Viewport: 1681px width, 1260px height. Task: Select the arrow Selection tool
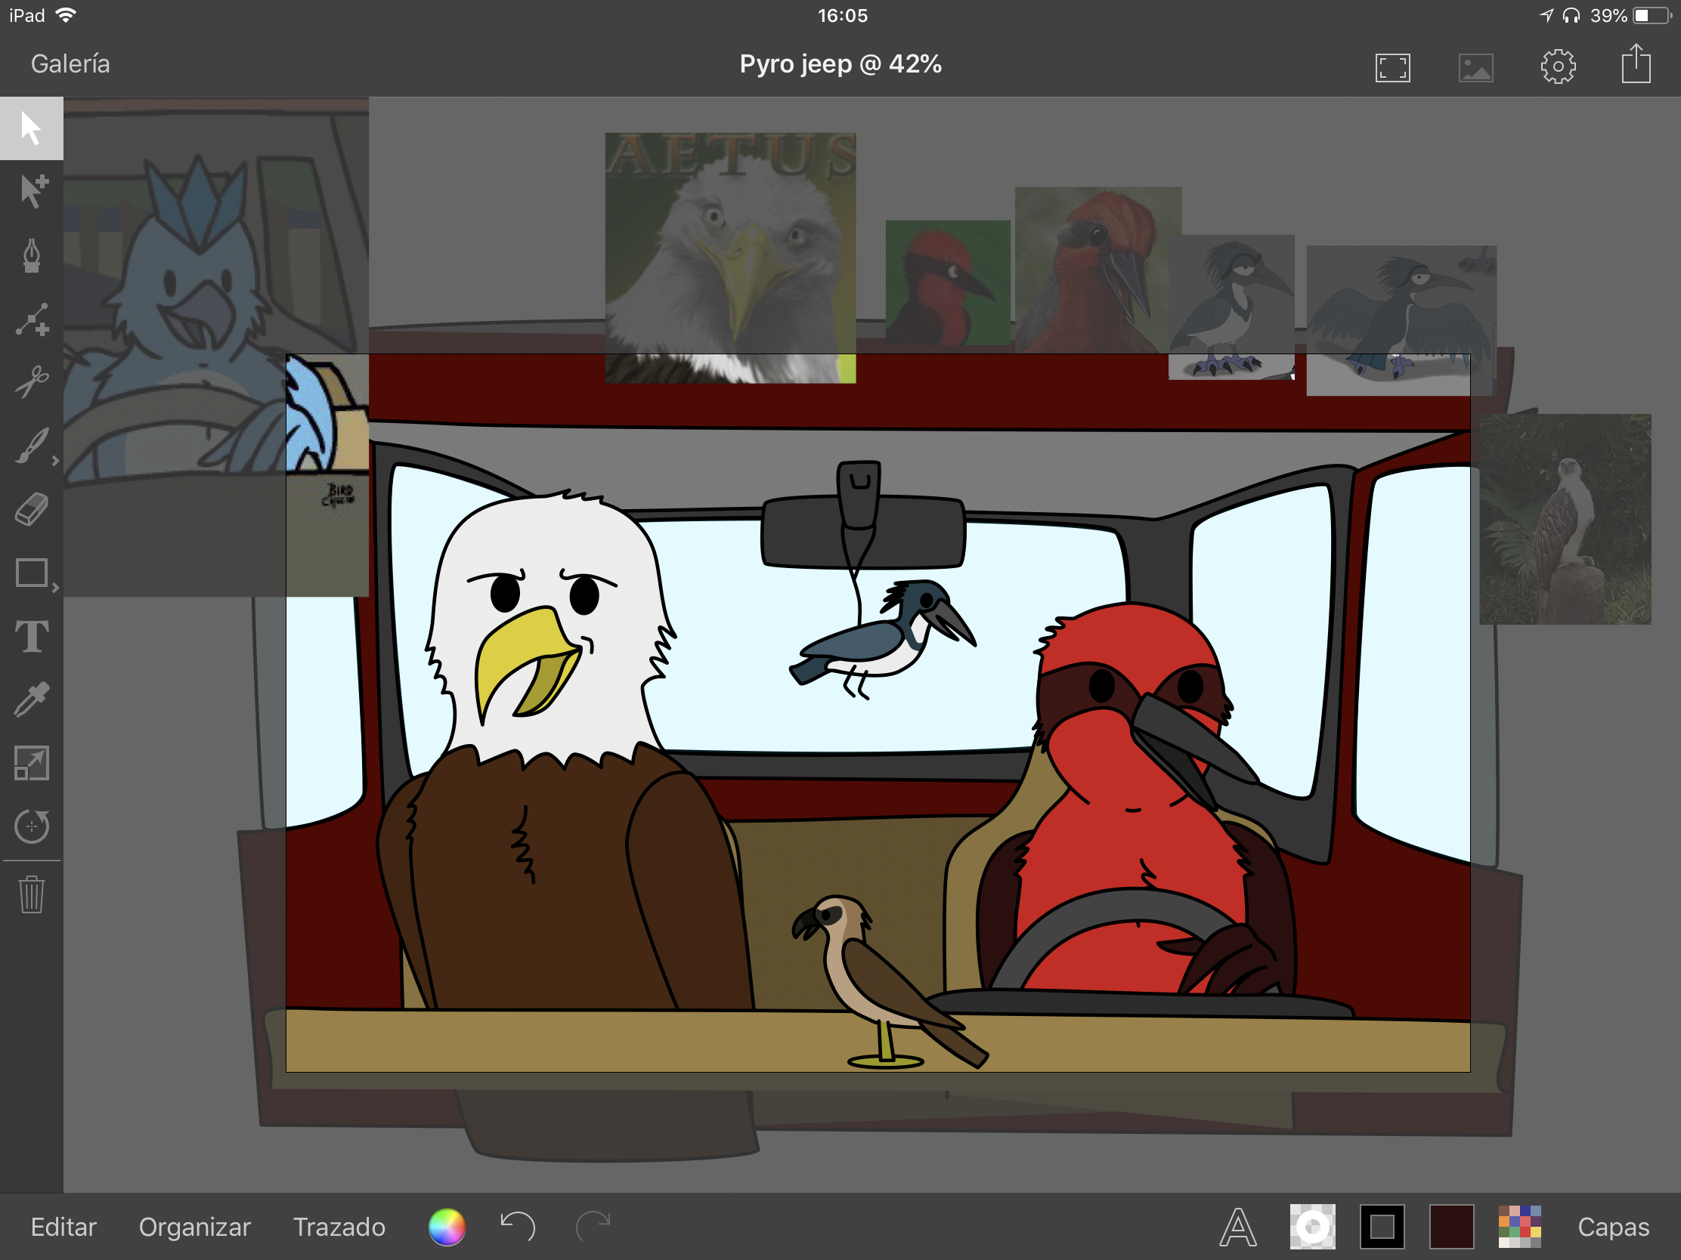(x=31, y=128)
